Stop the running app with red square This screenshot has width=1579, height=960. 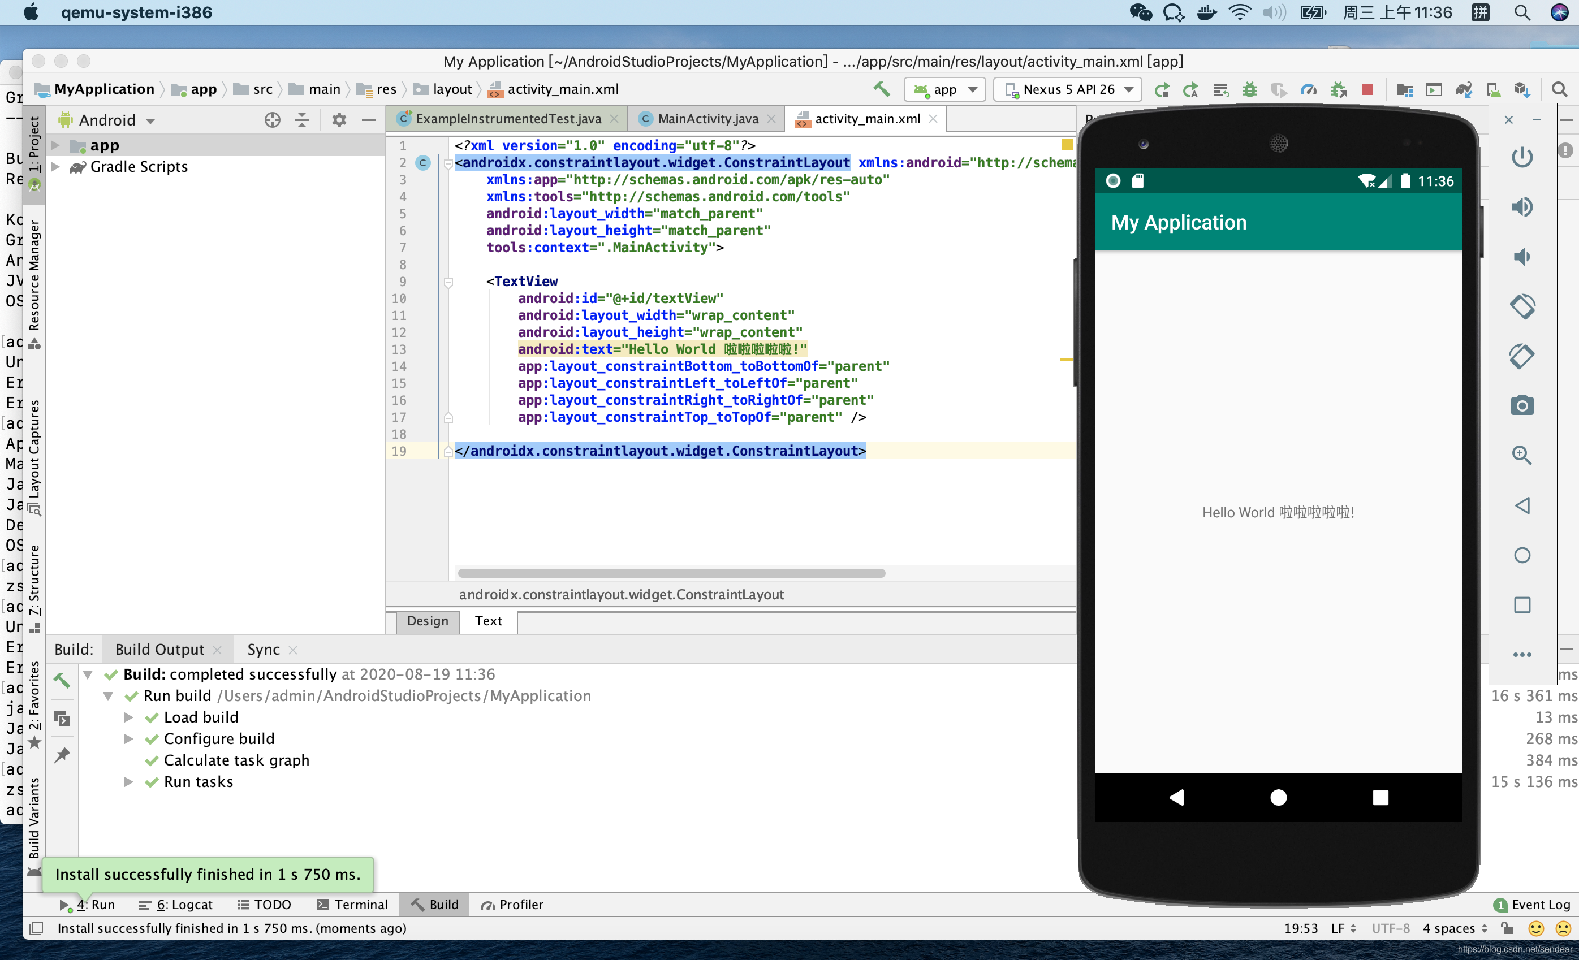pos(1367,90)
